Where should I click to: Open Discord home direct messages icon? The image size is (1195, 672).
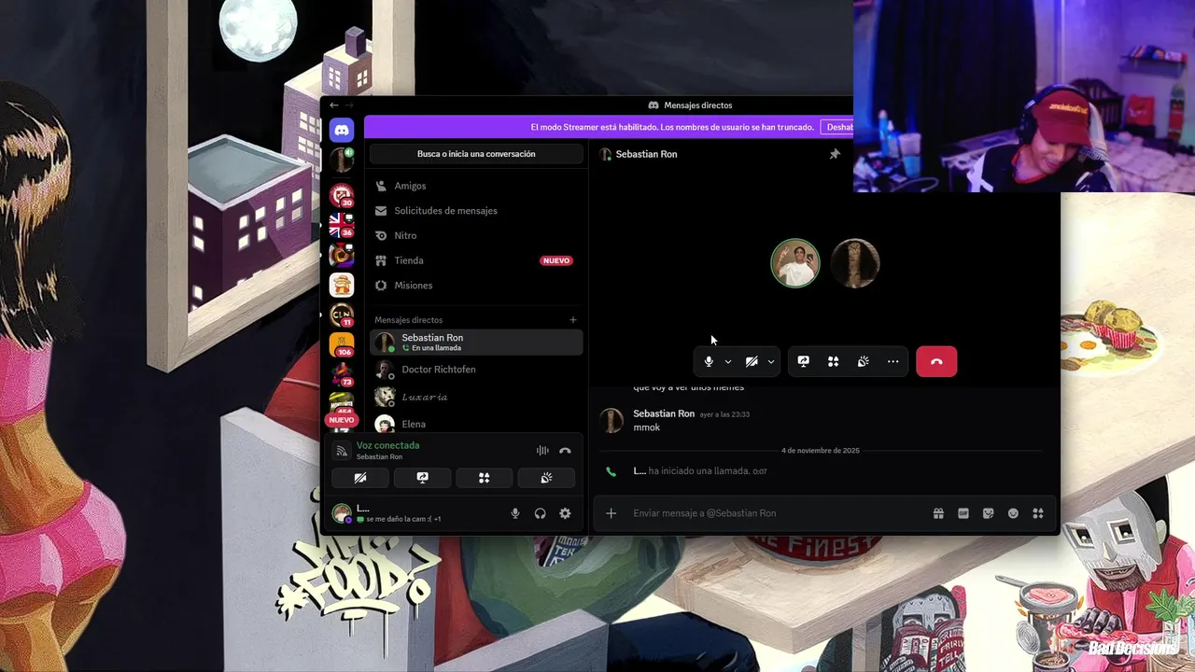342,131
